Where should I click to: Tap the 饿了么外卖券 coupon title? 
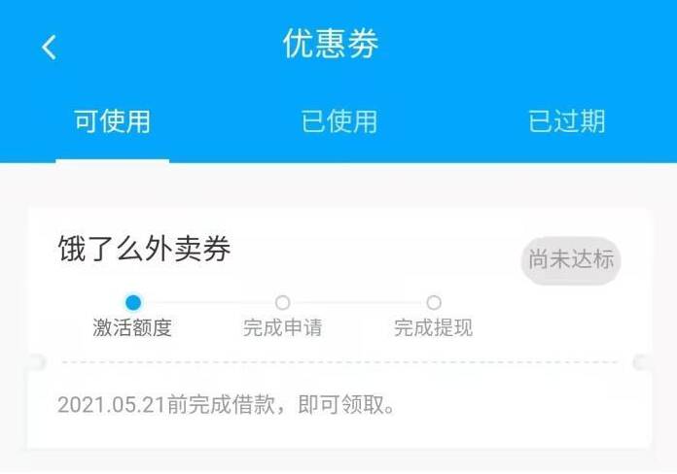point(144,249)
